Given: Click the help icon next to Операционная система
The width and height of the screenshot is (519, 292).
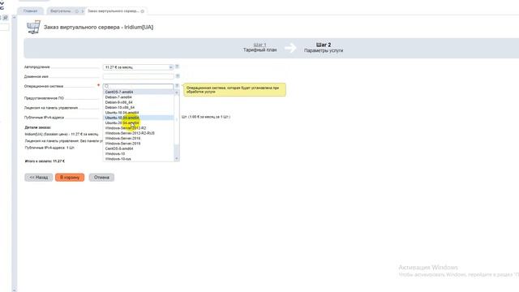Looking at the screenshot, I should pos(177,86).
